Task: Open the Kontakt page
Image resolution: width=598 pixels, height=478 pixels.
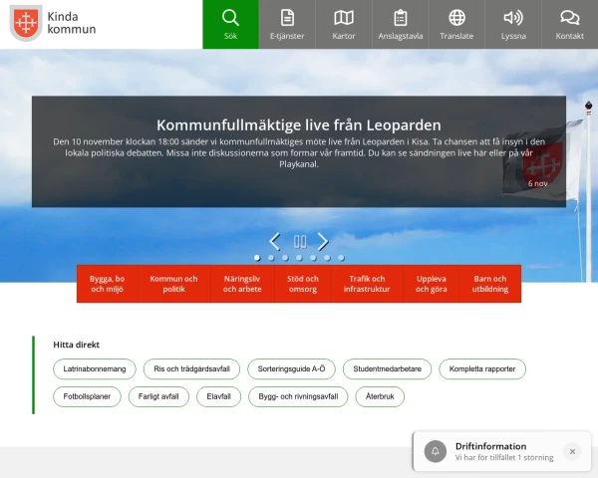Action: [570, 24]
